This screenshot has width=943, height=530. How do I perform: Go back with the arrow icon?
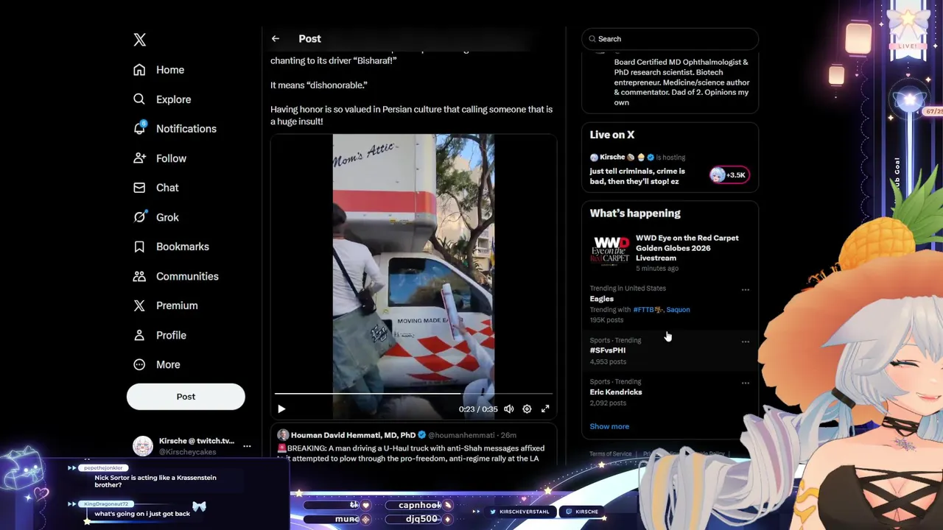pyautogui.click(x=276, y=39)
